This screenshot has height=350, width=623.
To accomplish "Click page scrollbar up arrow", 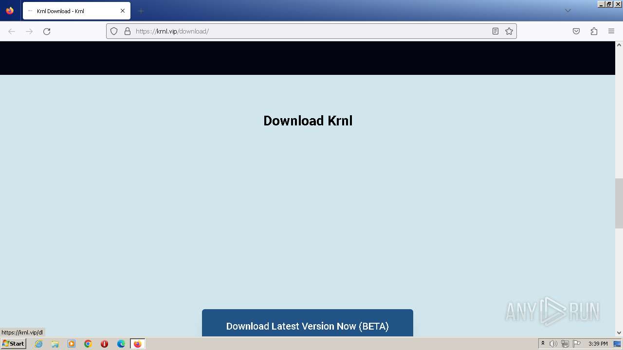I will pos(619,45).
